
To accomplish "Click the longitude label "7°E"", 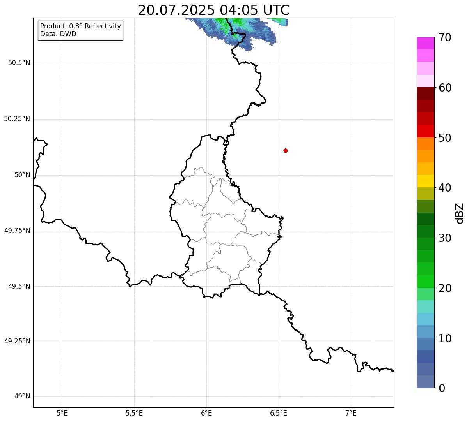I will tap(351, 413).
